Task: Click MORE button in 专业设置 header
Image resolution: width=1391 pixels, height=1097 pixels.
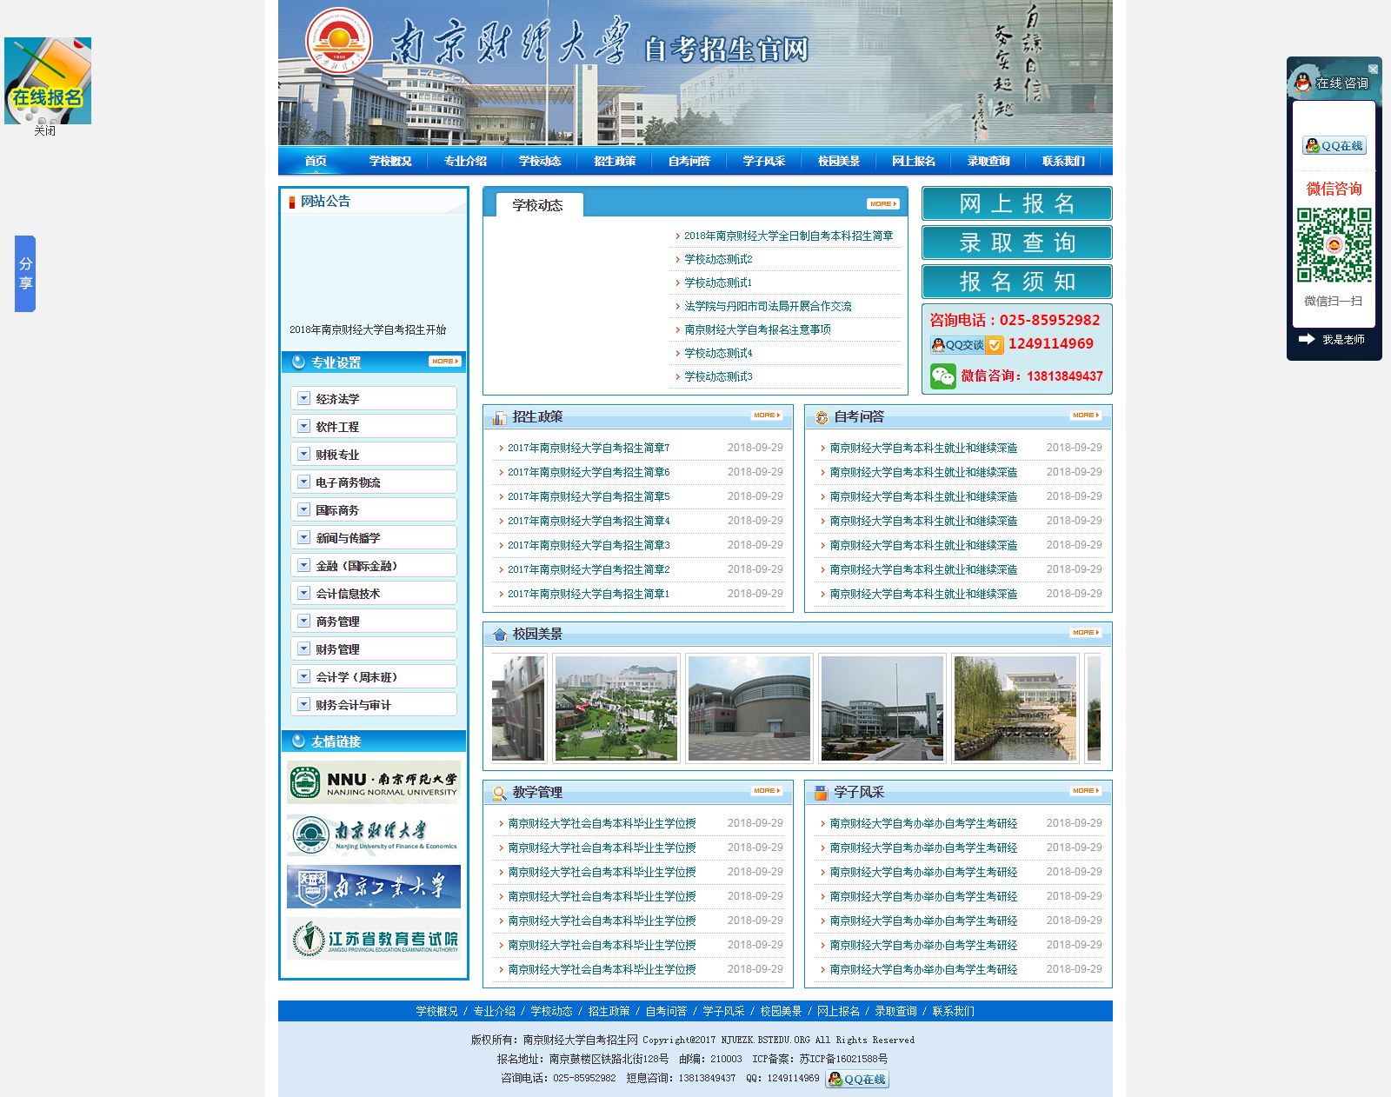Action: (445, 362)
